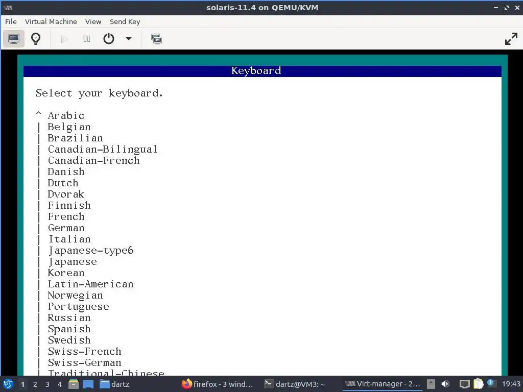Select Spanish keyboard layout
523x392 pixels.
[69, 329]
